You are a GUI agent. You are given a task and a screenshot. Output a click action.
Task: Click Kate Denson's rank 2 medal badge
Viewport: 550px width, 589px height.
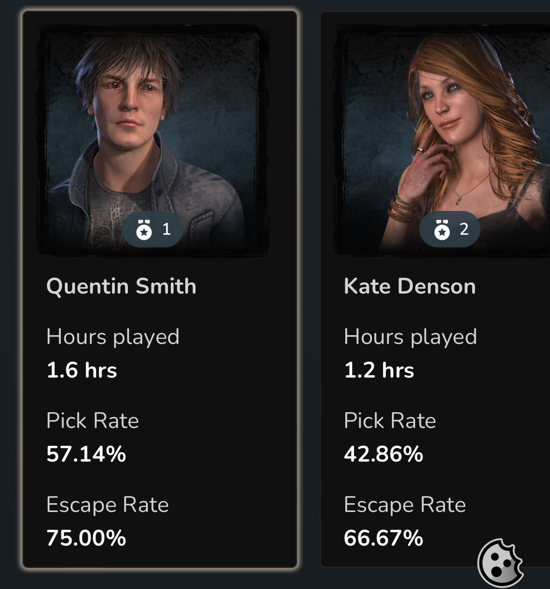pos(450,229)
